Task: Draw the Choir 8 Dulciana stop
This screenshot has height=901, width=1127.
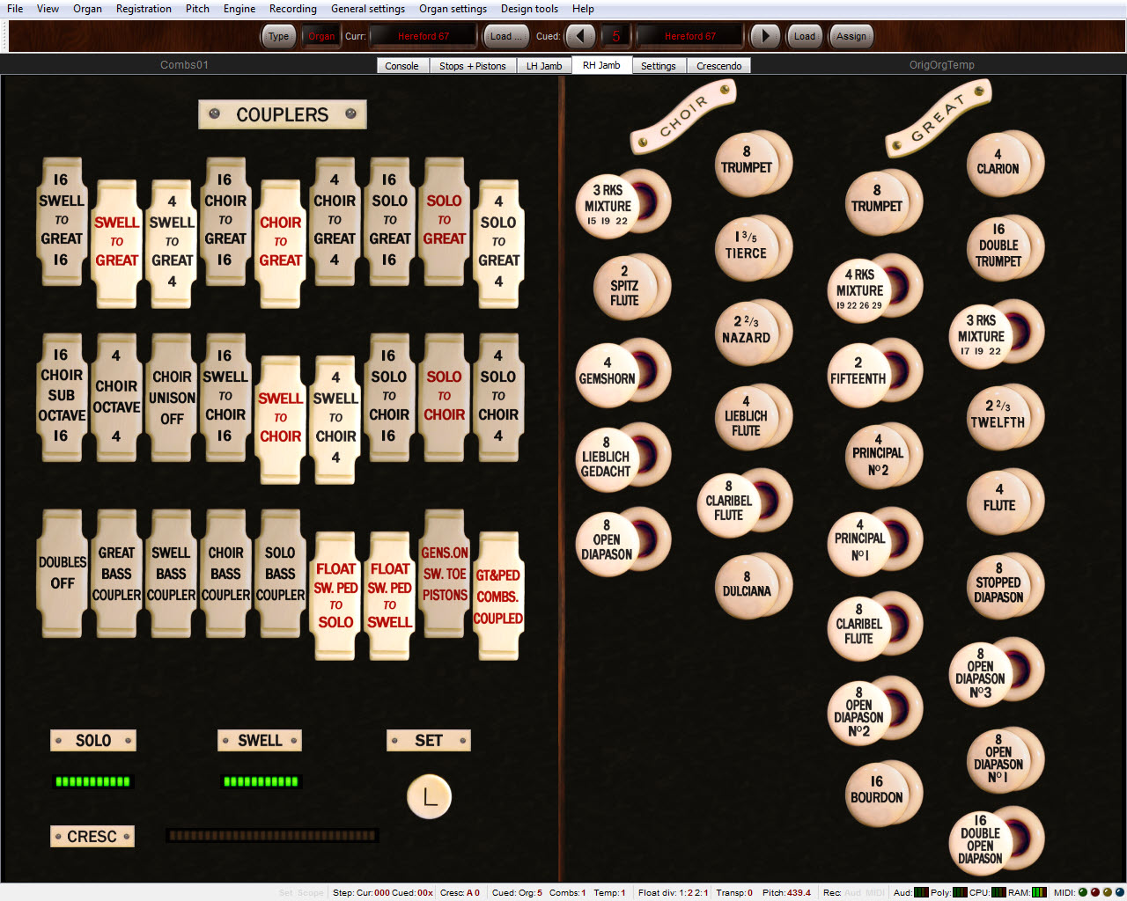Action: click(x=747, y=585)
